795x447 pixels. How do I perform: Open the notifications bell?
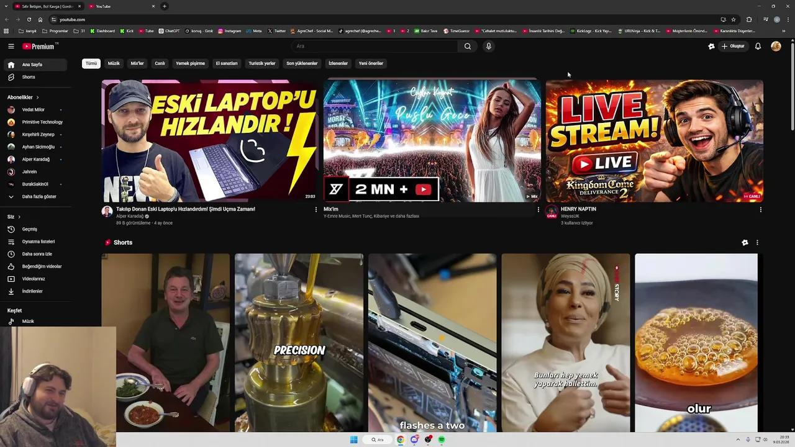(758, 46)
